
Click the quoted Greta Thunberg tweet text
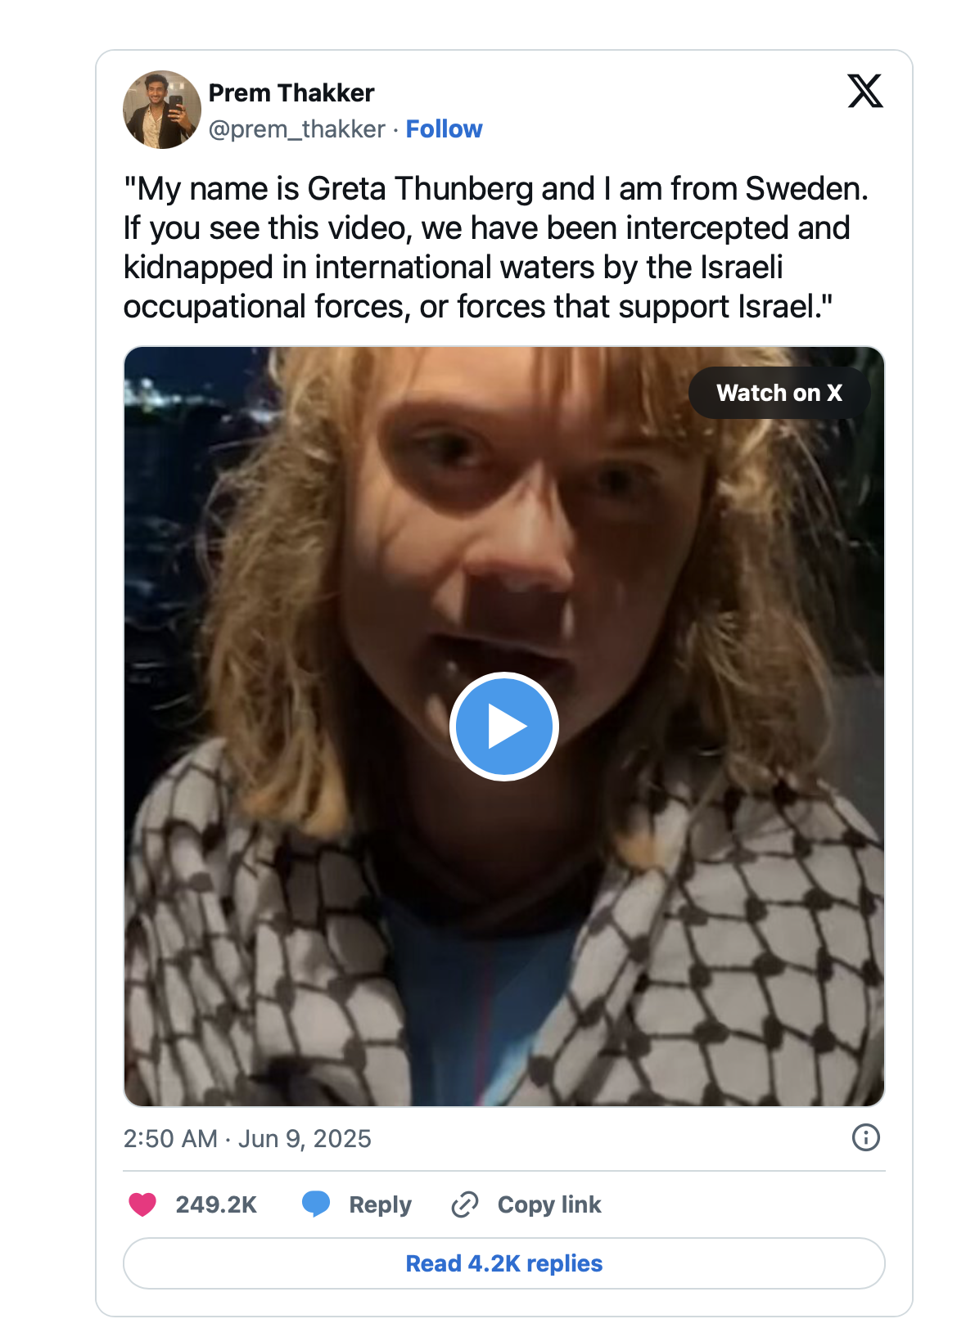point(495,247)
